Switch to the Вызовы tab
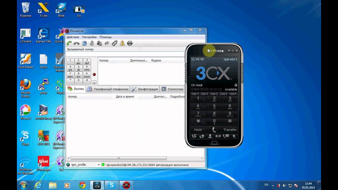This screenshot has height=190, width=338. coord(76,89)
